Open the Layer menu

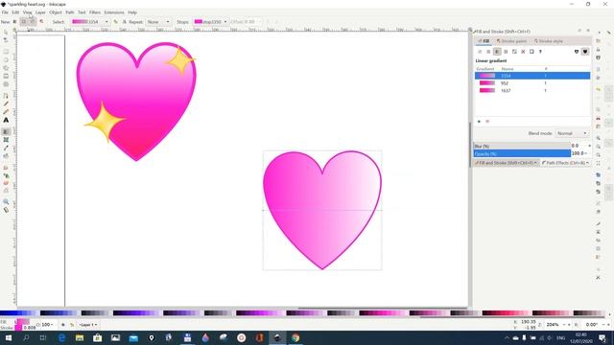click(x=40, y=12)
